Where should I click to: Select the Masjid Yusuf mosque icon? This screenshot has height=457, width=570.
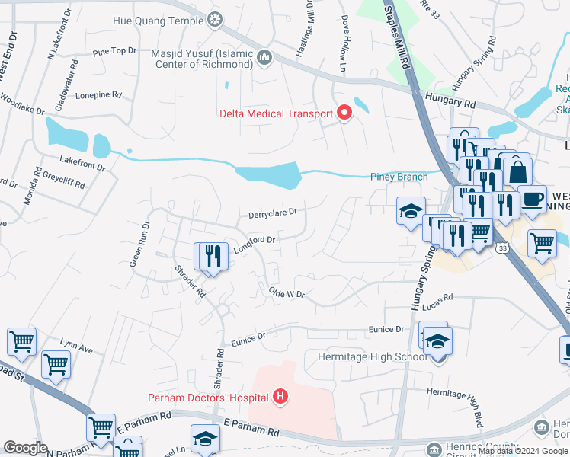(x=264, y=58)
